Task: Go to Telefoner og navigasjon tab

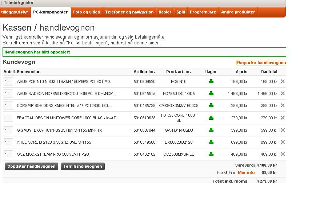Action: [x=129, y=12]
